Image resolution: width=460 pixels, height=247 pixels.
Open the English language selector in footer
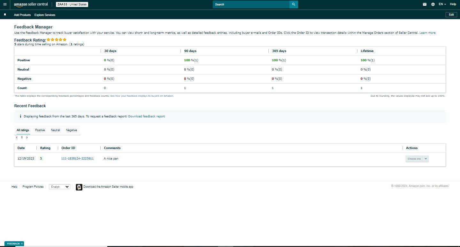click(x=59, y=187)
